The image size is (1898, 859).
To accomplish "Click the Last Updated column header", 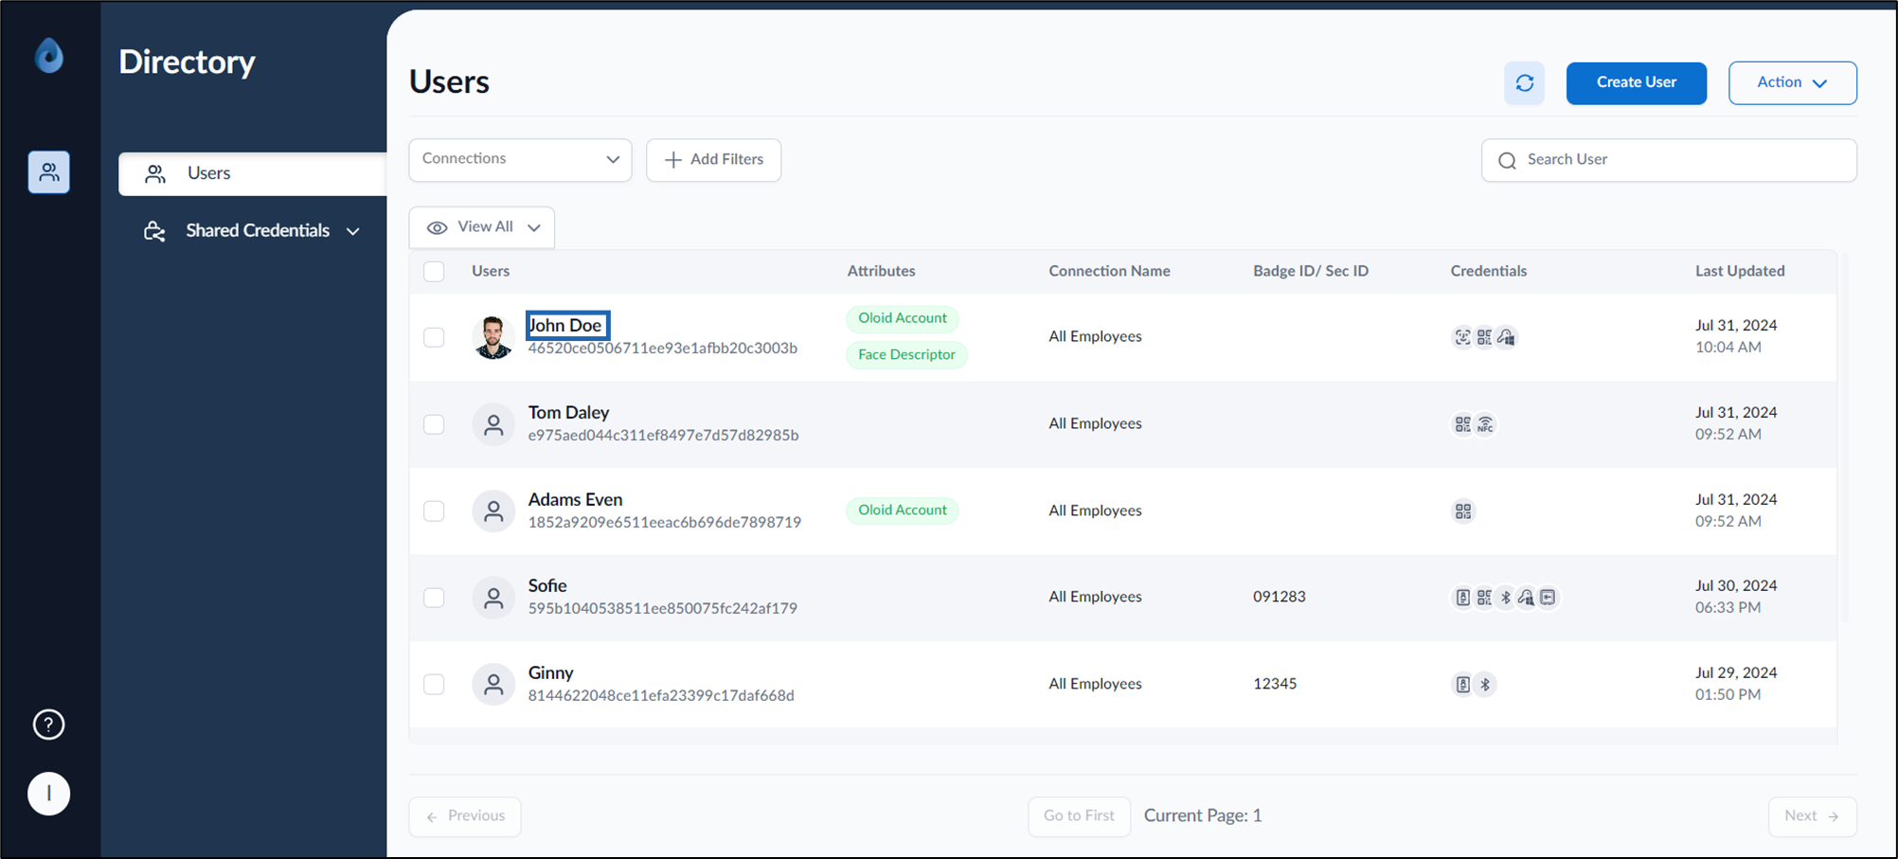I will 1740,271.
